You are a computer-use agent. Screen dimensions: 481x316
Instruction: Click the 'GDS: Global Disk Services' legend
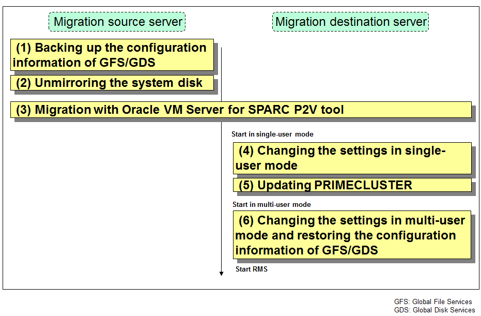[435, 310]
